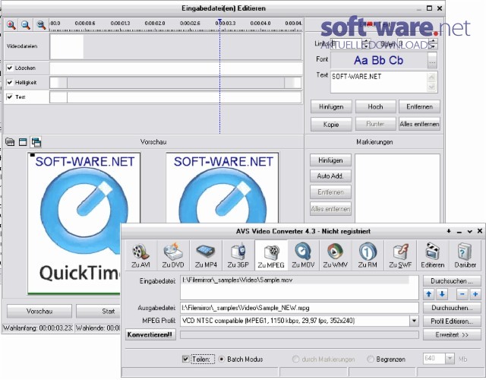Click the right preview thumbnail
Screen dimensions: 486x380
222,188
